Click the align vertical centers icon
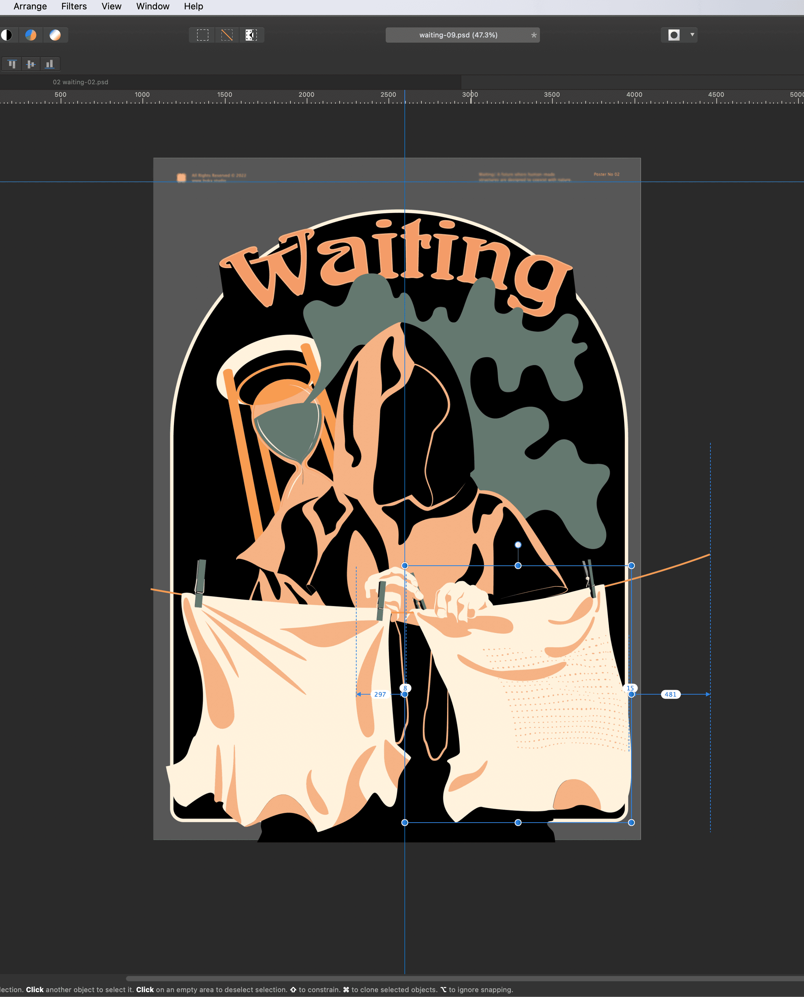 coord(30,64)
